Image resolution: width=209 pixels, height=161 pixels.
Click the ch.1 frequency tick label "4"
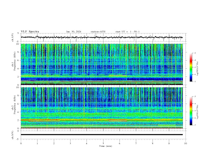coord(19,69)
